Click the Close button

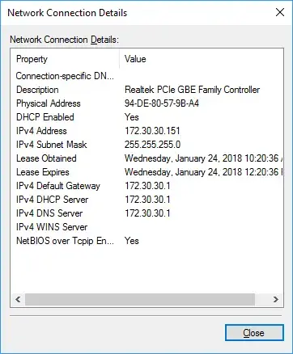coord(254,333)
